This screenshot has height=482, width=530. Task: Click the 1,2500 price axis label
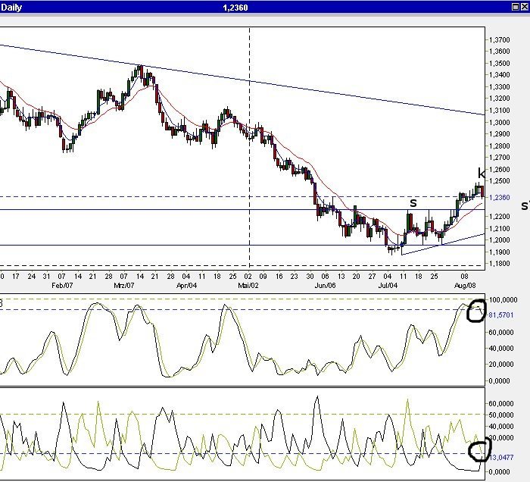click(499, 181)
